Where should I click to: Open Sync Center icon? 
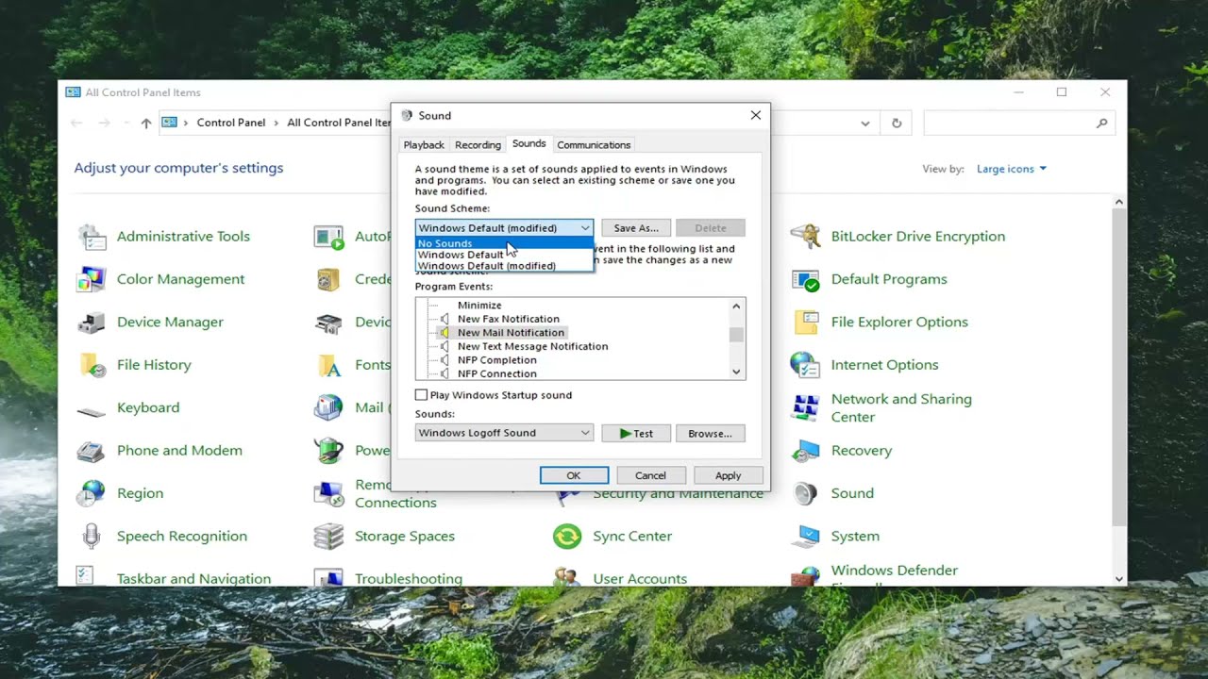tap(567, 537)
